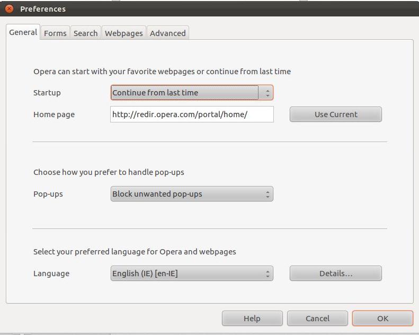The width and height of the screenshot is (419, 335).
Task: Close the Preferences window with the red X
Action: click(x=9, y=8)
